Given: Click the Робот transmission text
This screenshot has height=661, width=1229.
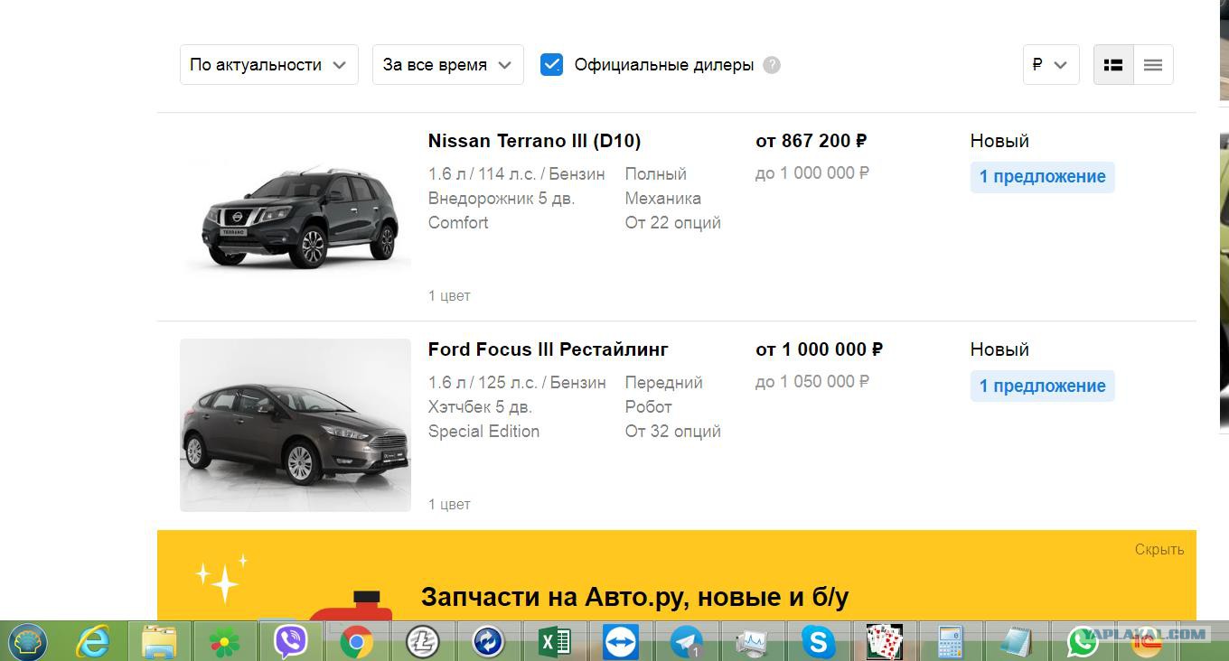Looking at the screenshot, I should (649, 407).
